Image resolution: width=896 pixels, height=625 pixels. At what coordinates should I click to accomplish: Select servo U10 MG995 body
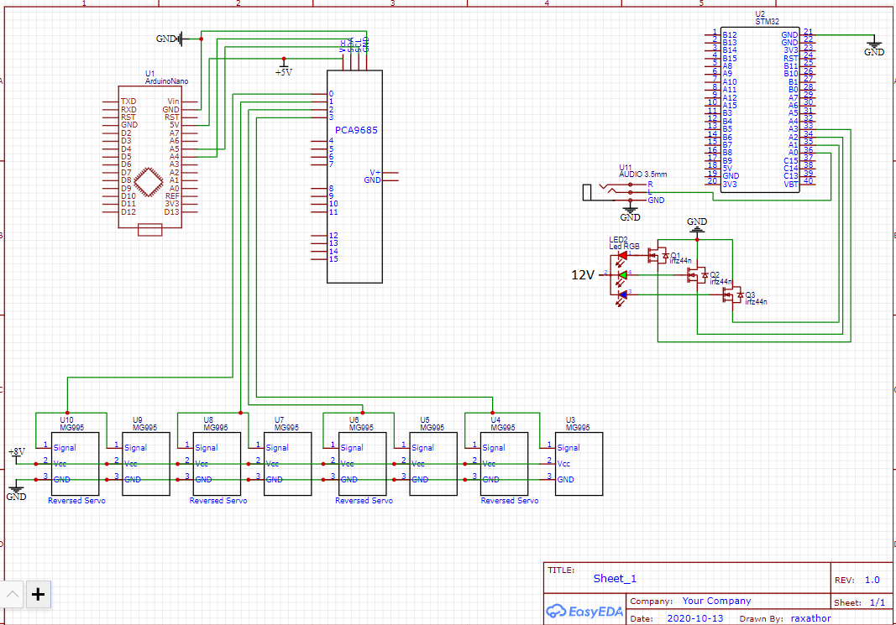pyautogui.click(x=76, y=463)
